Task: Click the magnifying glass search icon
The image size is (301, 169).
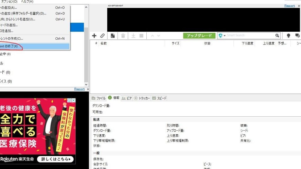Action: 277,36
